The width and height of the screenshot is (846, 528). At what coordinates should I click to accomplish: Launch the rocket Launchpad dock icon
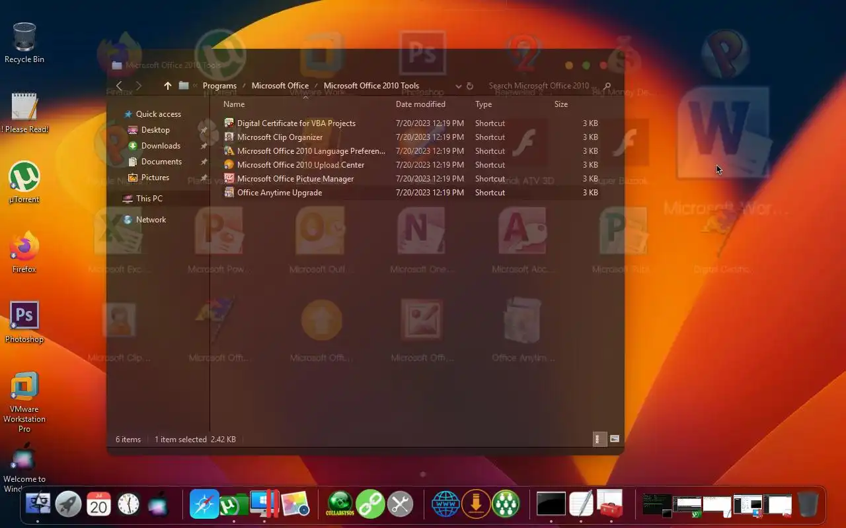68,505
